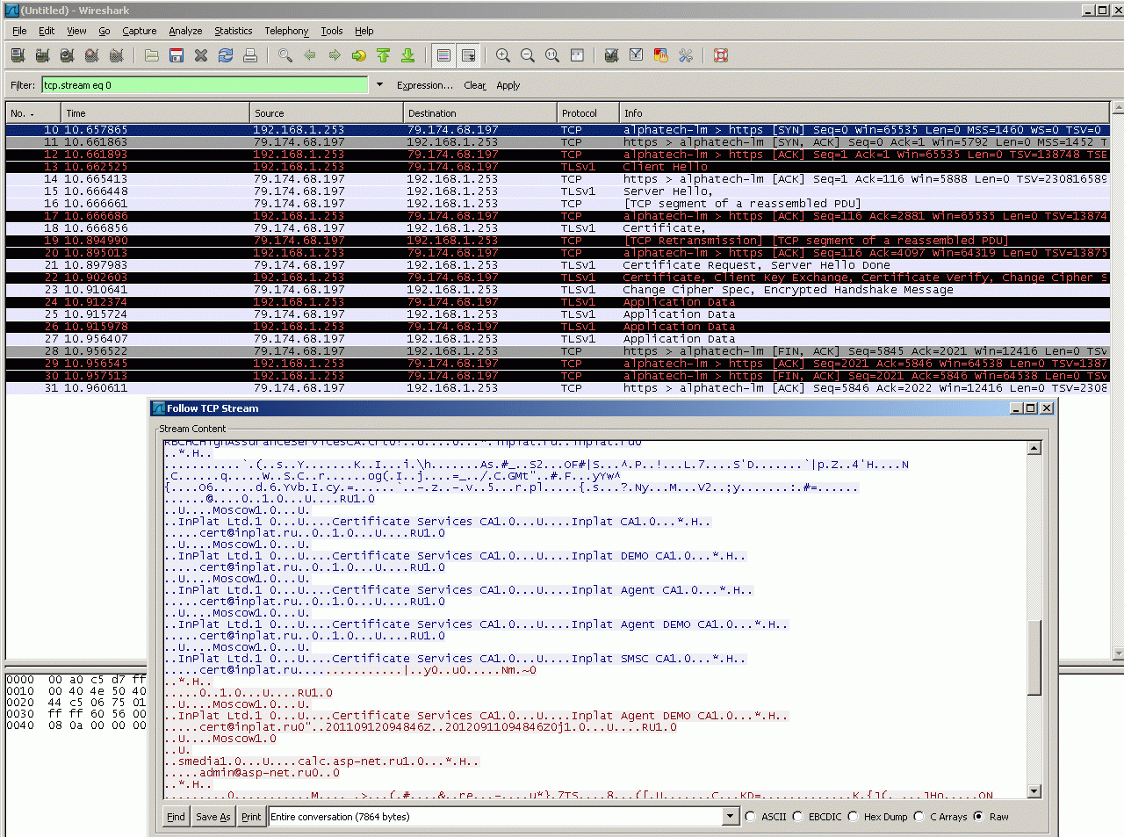Screen dimensions: 1124x837
Task: Reload the capture file
Action: pyautogui.click(x=226, y=55)
